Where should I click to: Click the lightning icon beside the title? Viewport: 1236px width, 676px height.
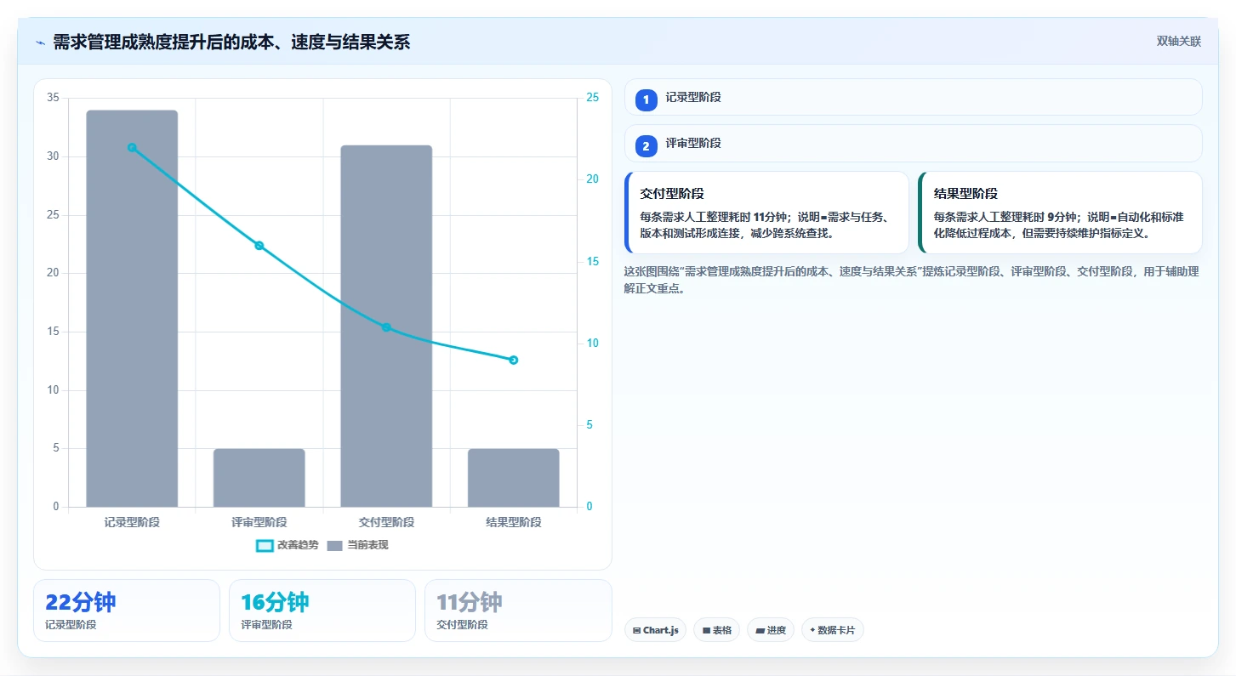coord(40,42)
